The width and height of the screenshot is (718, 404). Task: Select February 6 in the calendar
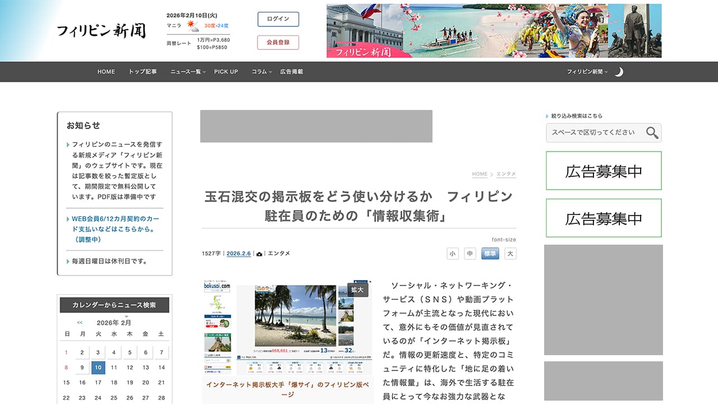(145, 353)
